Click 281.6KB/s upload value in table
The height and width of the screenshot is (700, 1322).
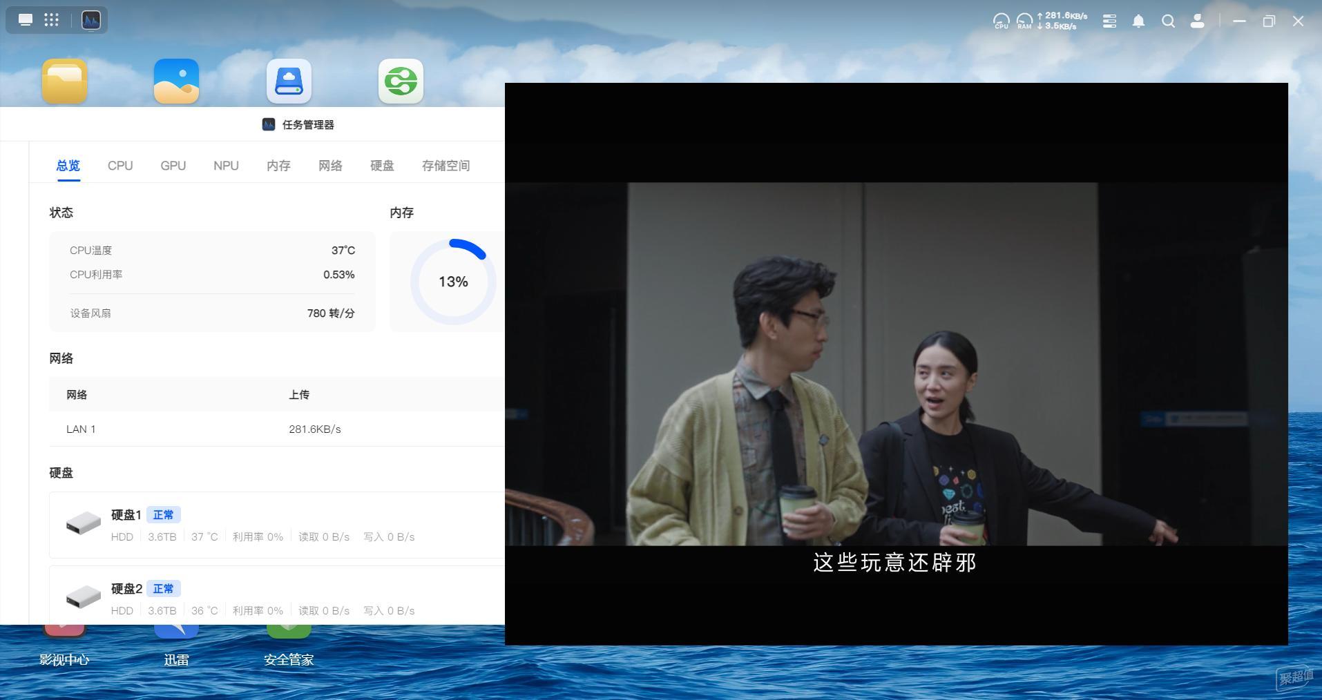click(x=315, y=429)
